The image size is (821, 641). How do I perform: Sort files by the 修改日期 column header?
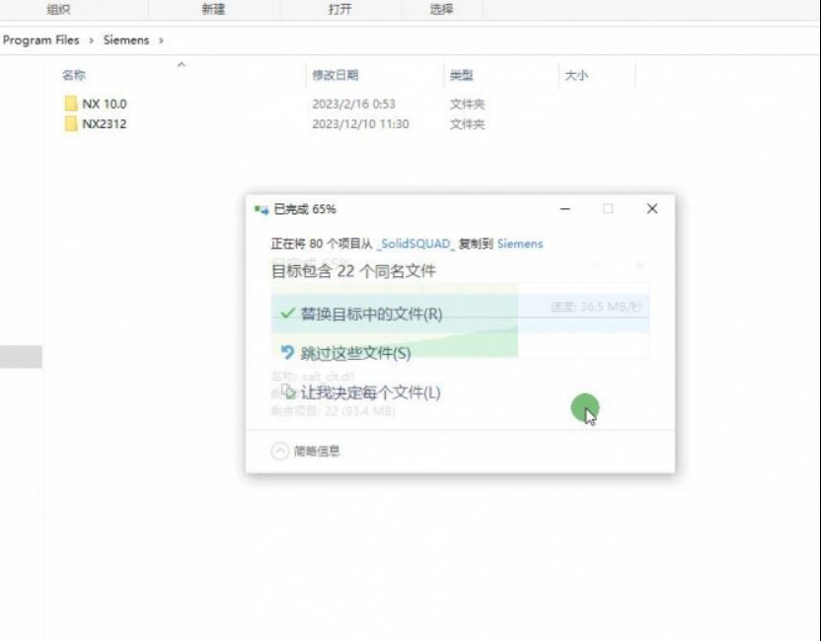pyautogui.click(x=336, y=75)
